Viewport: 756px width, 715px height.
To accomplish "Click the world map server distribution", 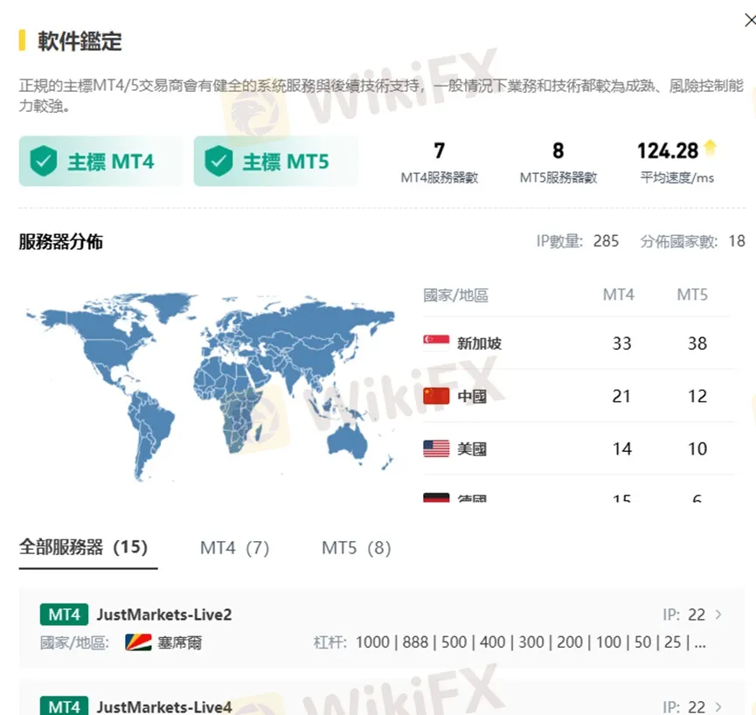I will tap(211, 386).
